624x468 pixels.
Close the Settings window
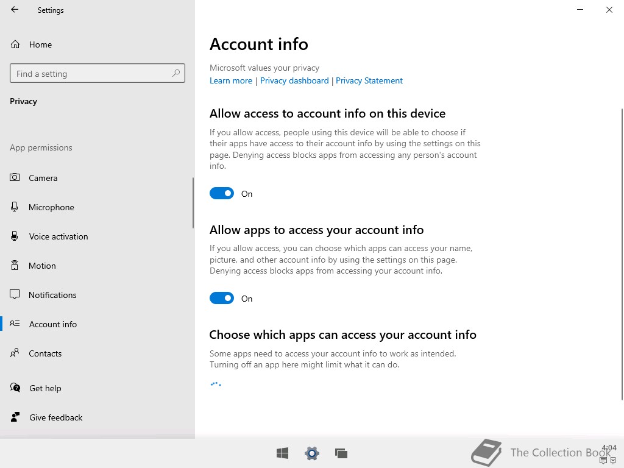tap(609, 10)
